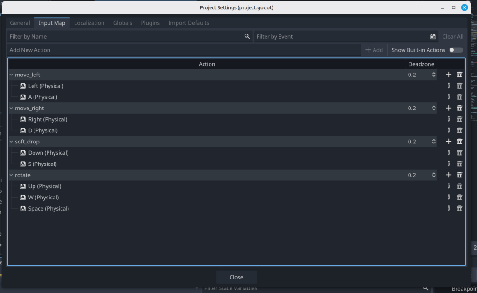The width and height of the screenshot is (477, 293).
Task: Collapse the move_left action tree
Action: click(x=11, y=75)
